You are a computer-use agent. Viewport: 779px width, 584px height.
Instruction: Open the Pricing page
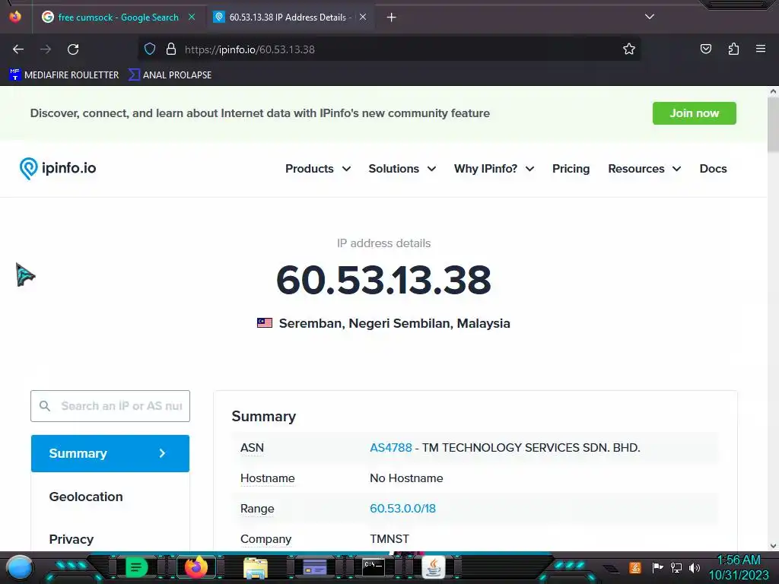[x=571, y=169]
